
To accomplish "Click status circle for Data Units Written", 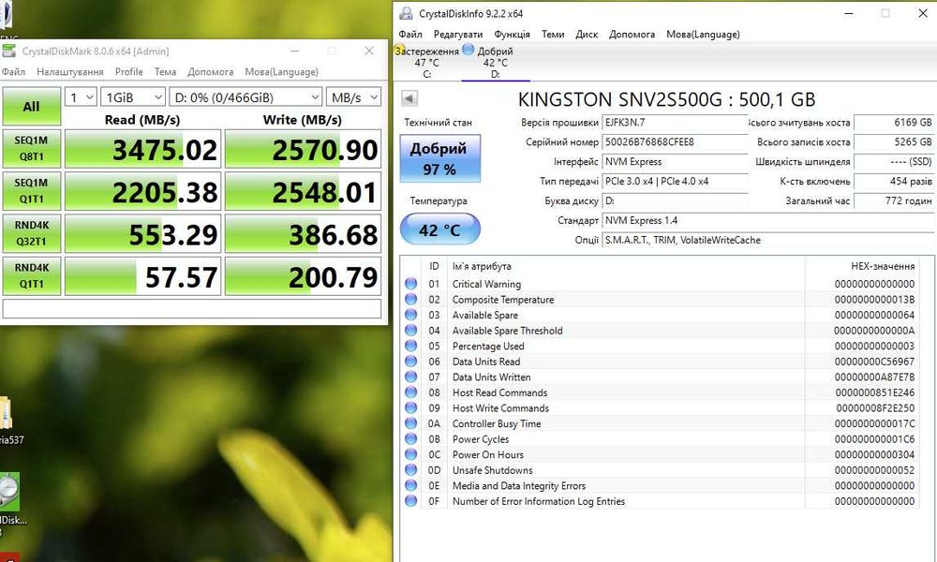I will pyautogui.click(x=410, y=377).
